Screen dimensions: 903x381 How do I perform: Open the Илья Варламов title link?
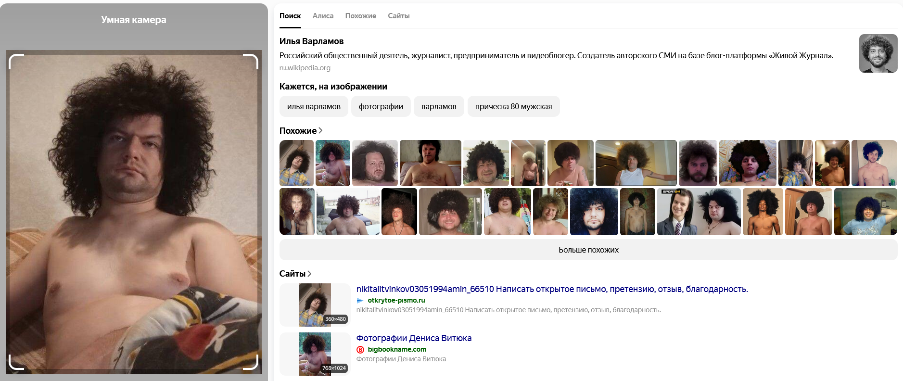[x=311, y=41]
